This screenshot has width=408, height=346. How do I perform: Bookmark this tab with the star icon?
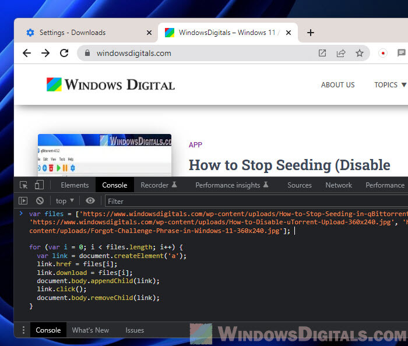[x=360, y=53]
